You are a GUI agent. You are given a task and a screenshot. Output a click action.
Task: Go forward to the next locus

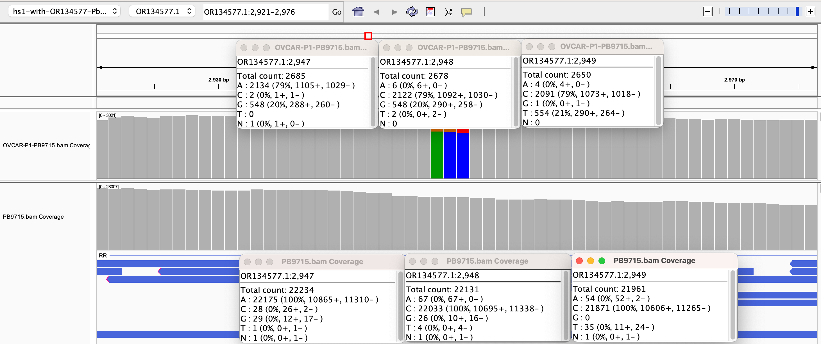(x=394, y=12)
